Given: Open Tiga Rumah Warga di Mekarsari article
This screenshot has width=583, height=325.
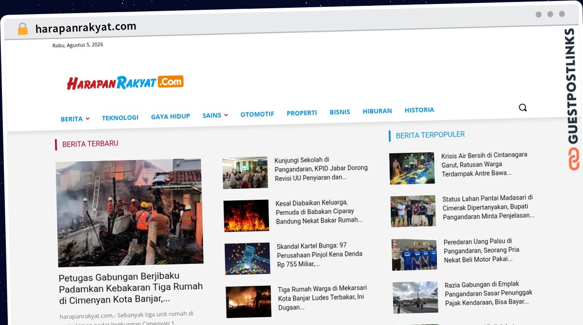Looking at the screenshot, I should [322, 298].
